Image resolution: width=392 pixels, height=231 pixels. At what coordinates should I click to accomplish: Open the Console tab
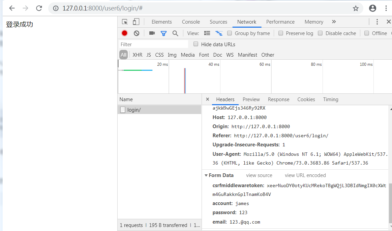click(191, 22)
